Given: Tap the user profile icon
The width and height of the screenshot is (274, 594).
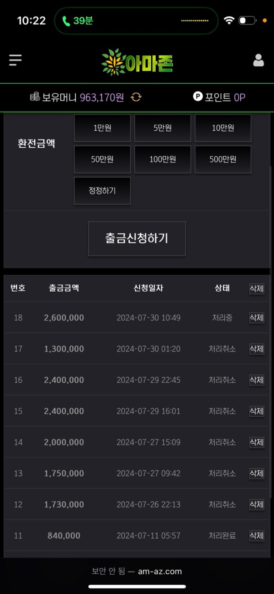Looking at the screenshot, I should [x=258, y=60].
